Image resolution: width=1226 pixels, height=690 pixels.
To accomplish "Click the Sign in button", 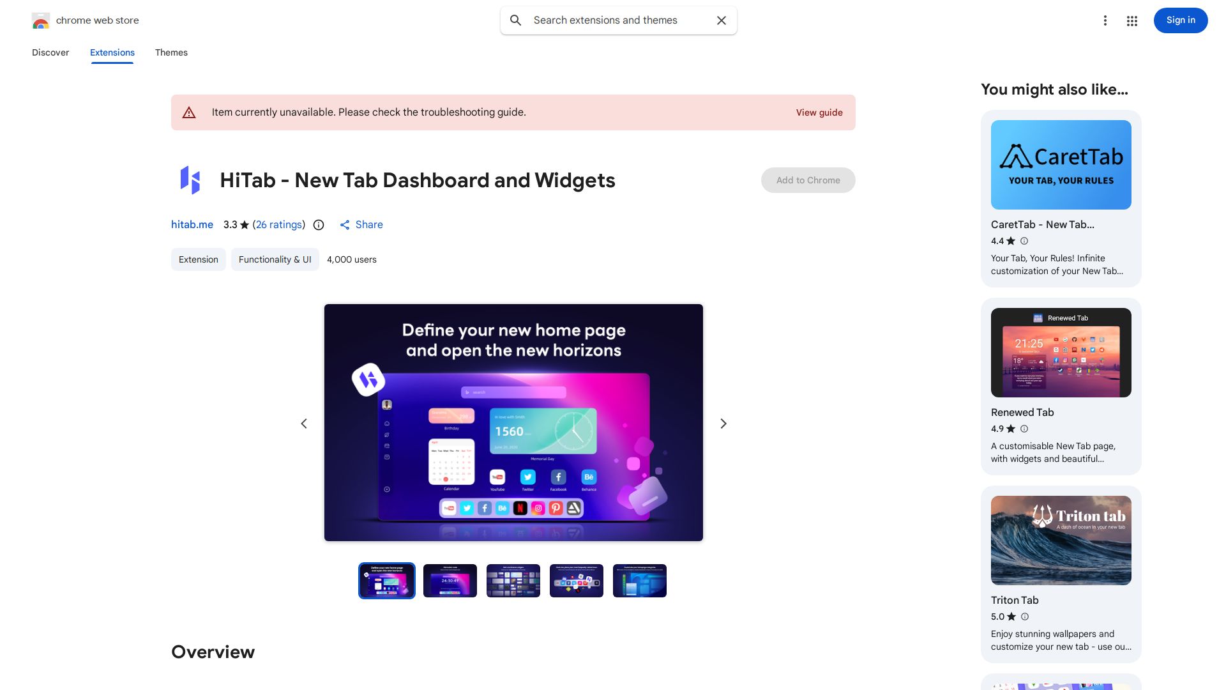I will click(x=1181, y=20).
